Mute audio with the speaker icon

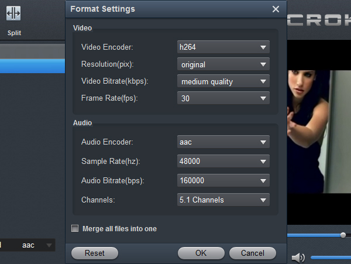(298, 257)
